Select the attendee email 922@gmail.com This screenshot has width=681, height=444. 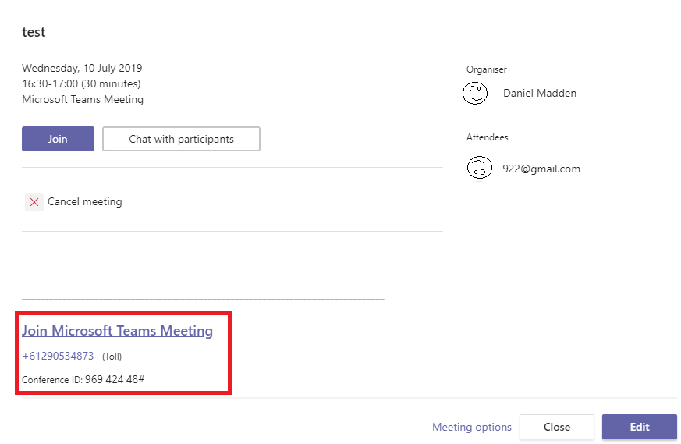click(x=541, y=169)
